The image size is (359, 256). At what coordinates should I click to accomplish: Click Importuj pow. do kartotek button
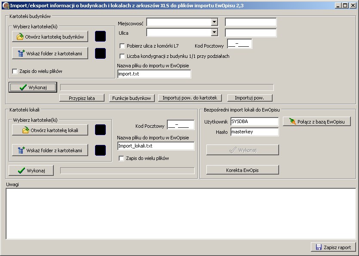click(x=190, y=98)
